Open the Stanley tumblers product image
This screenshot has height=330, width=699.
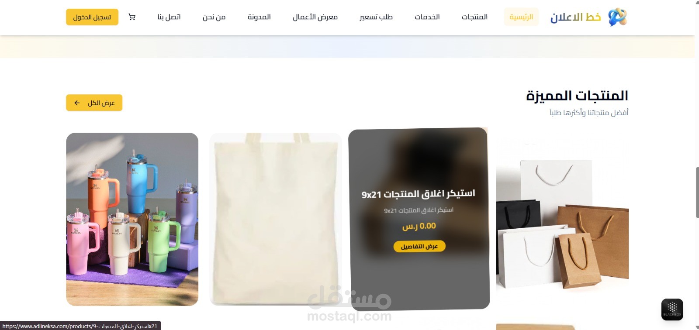(132, 219)
